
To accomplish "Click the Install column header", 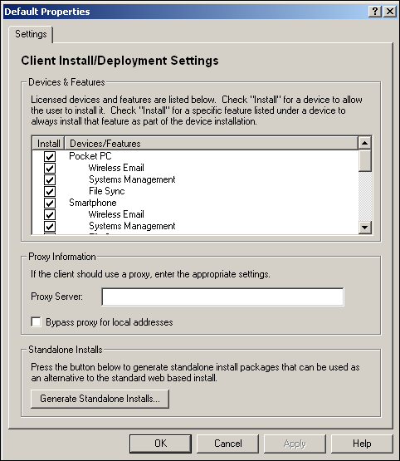I will coord(48,144).
